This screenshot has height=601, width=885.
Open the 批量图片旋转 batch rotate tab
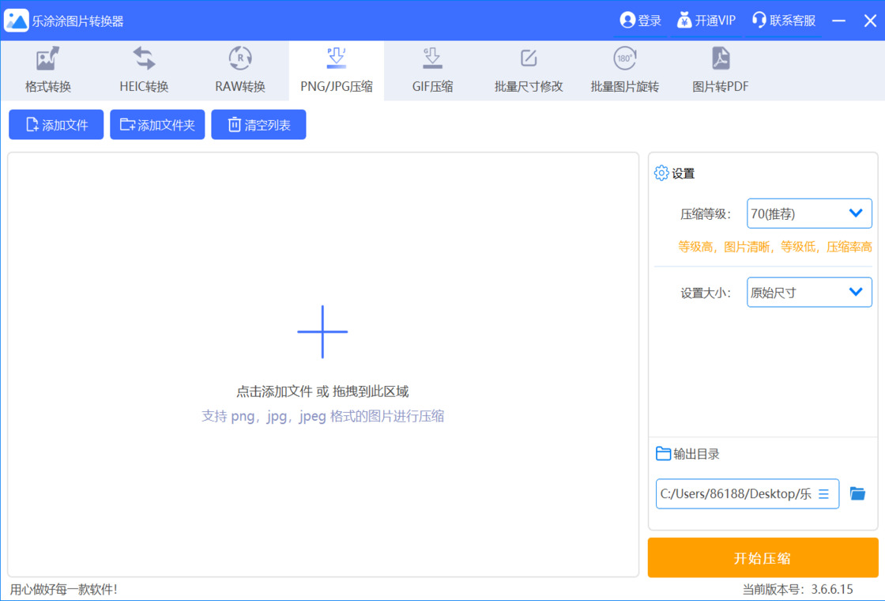coord(624,70)
